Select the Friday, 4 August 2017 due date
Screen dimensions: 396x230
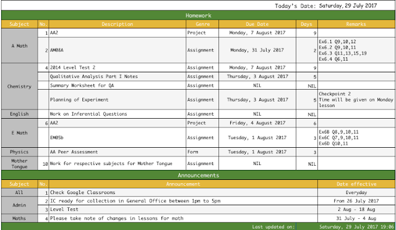(x=257, y=123)
